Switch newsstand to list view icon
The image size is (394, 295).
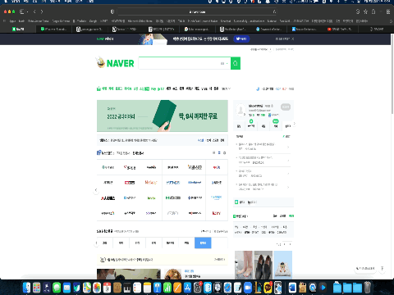(213, 152)
